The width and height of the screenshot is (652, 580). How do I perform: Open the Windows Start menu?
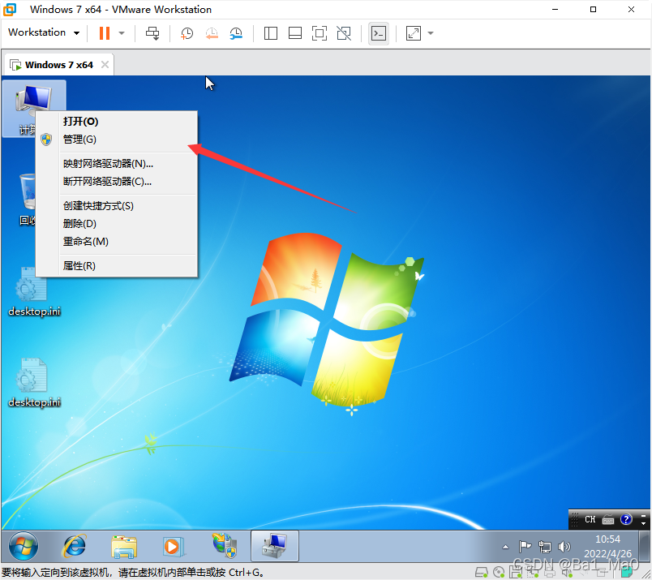coord(24,546)
